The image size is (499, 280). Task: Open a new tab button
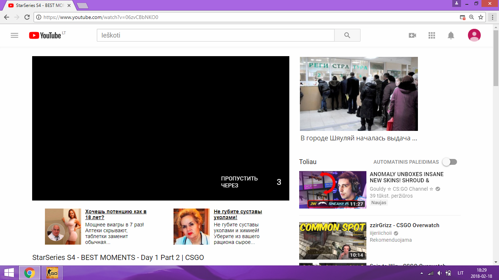tap(83, 6)
